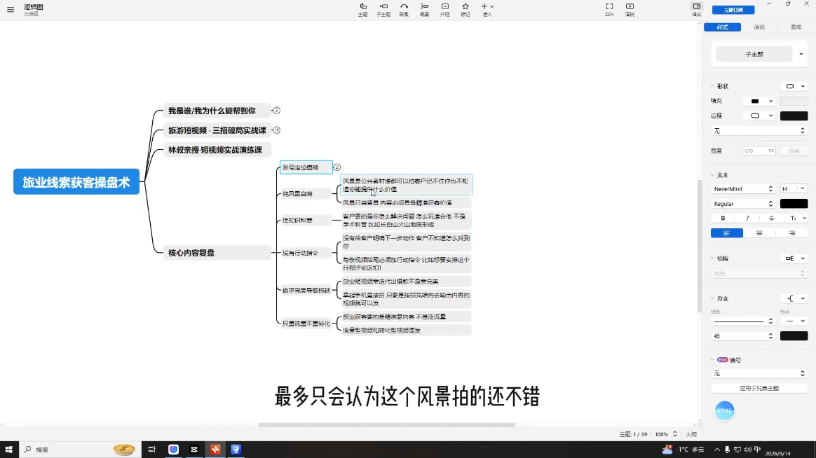816x458 pixels.
Task: Click the 概要 summary icon
Action: (425, 9)
